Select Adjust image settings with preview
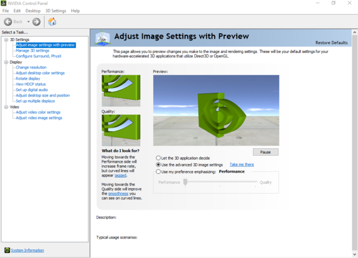358x258 pixels. [45, 45]
